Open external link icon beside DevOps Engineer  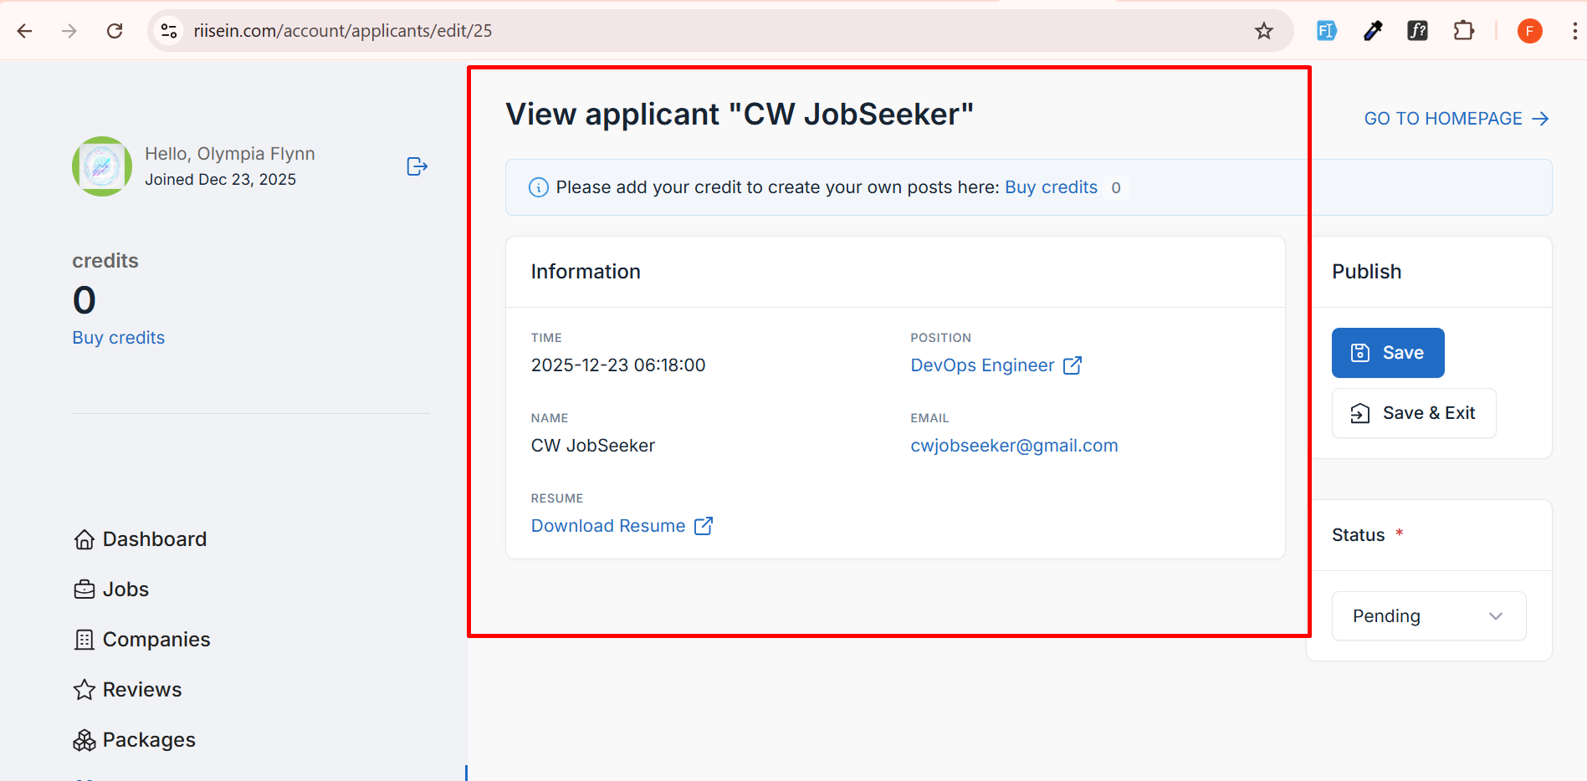[x=1072, y=365]
